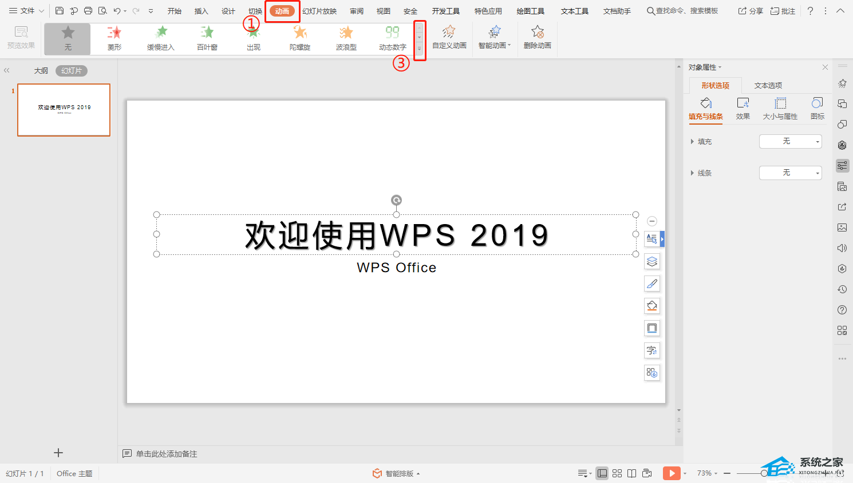This screenshot has width=853, height=483.
Task: Click the 预览效果 preview button
Action: (21, 38)
